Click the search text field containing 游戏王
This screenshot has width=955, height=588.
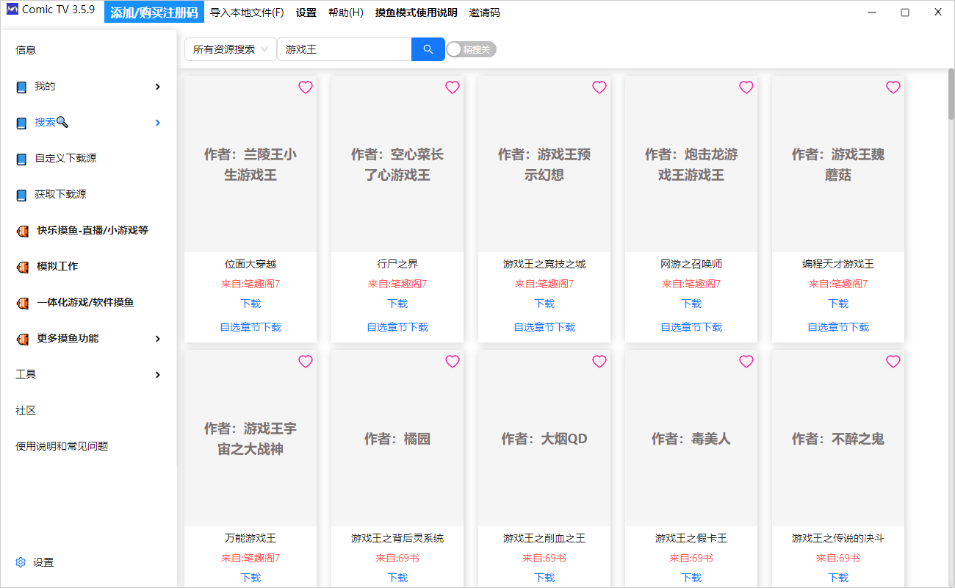point(344,49)
